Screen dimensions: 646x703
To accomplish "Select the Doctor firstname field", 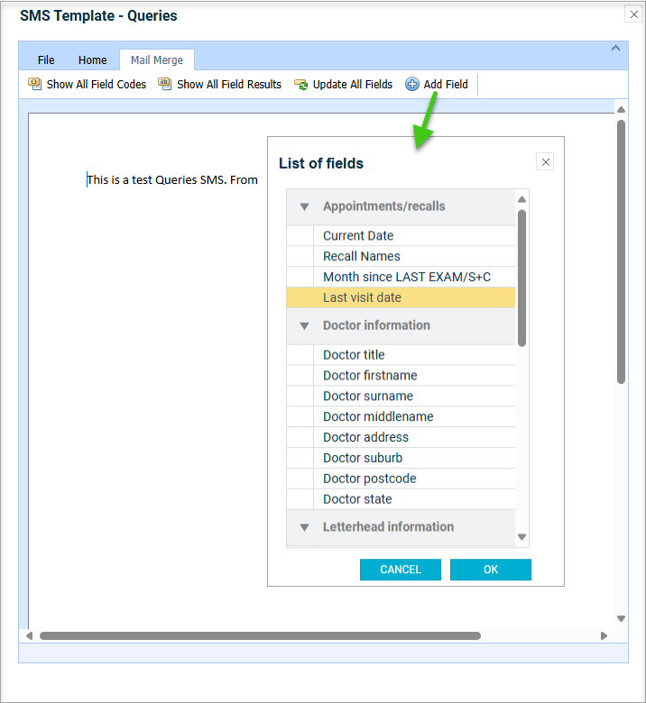I will pos(401,375).
